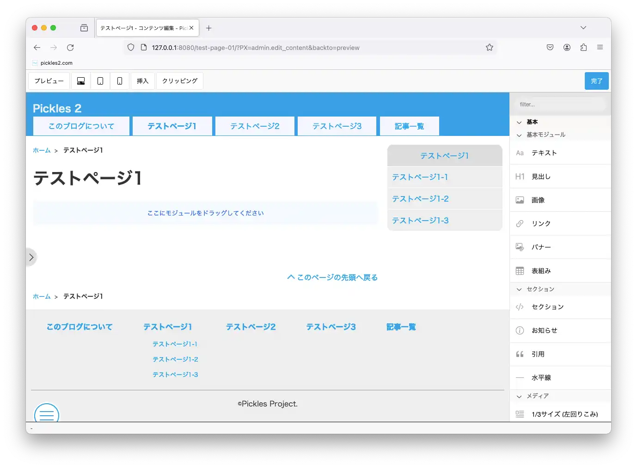This screenshot has width=637, height=468.
Task: Reload the page with the refresh icon
Action: click(70, 48)
